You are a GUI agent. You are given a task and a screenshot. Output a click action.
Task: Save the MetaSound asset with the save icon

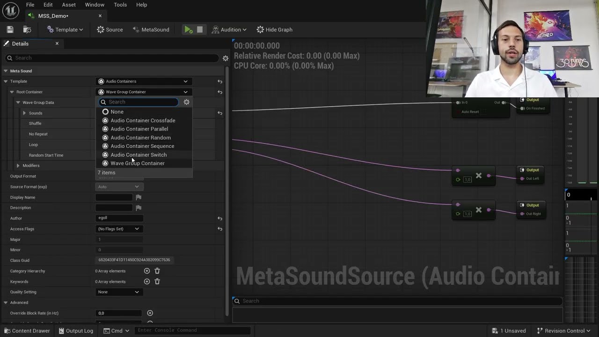tap(10, 29)
